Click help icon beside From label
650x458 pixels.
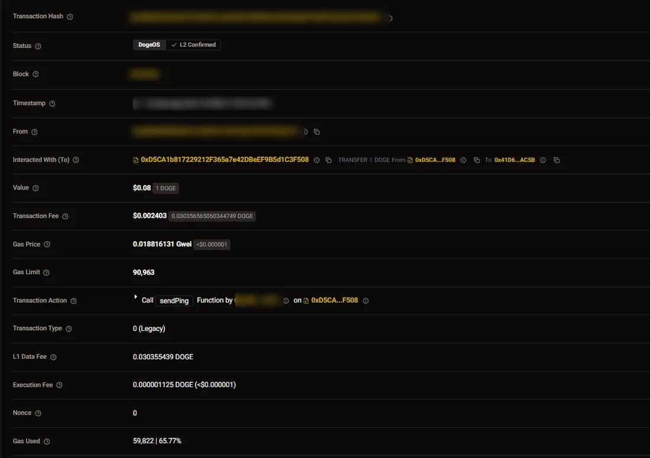[x=34, y=132]
